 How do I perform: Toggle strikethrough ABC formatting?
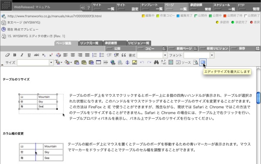coord(37,55)
